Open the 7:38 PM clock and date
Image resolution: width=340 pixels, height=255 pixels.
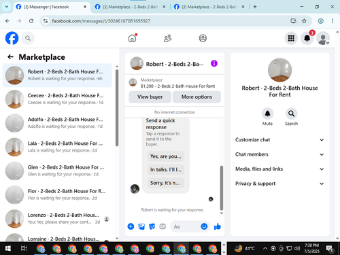click(x=311, y=248)
